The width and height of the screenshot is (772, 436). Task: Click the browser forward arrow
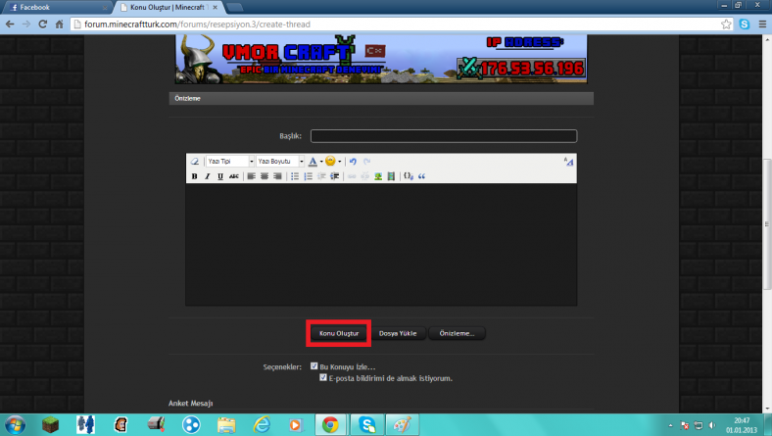coord(26,24)
